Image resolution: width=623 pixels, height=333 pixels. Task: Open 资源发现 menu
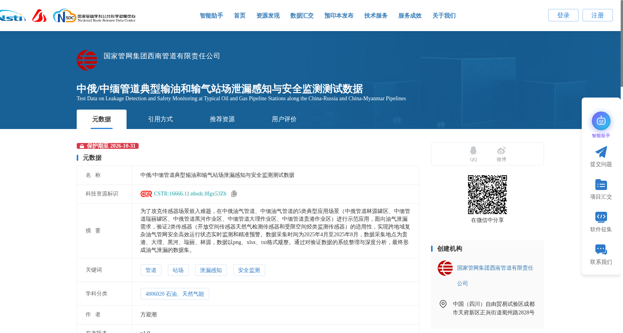(268, 16)
